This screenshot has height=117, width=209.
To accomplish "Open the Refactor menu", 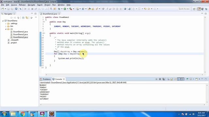I will point(22,5).
